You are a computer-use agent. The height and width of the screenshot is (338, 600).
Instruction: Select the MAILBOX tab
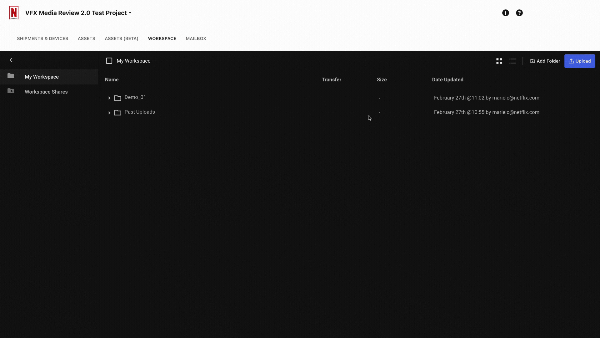[196, 38]
